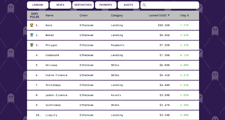Filter by Derivatives category
Viewport: 225px width, 120px height.
point(83,5)
